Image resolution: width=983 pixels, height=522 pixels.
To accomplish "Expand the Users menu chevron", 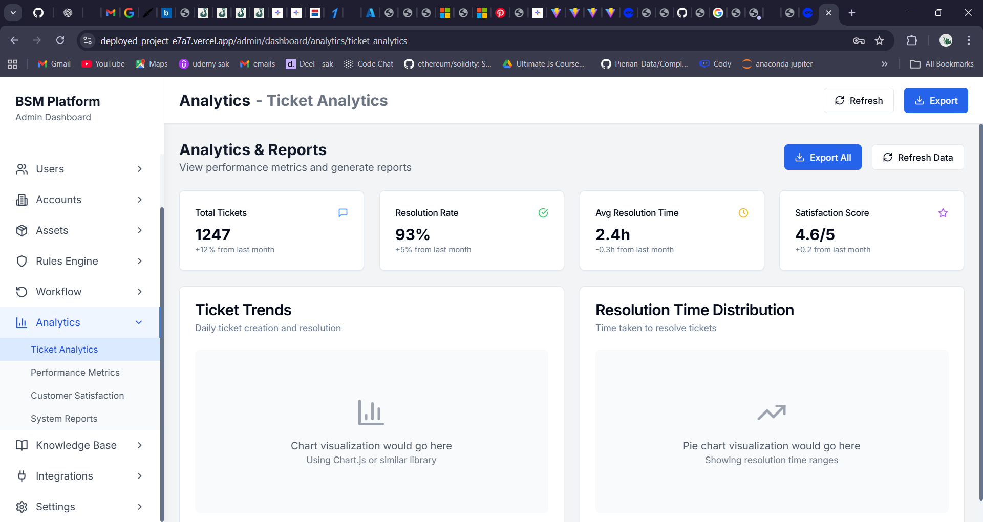I will tap(140, 169).
